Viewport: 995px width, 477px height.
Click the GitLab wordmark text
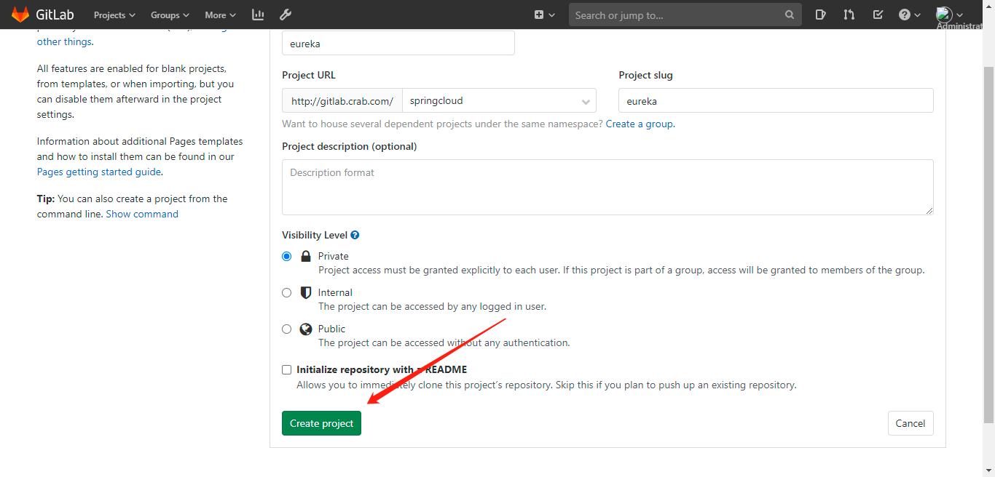(55, 15)
